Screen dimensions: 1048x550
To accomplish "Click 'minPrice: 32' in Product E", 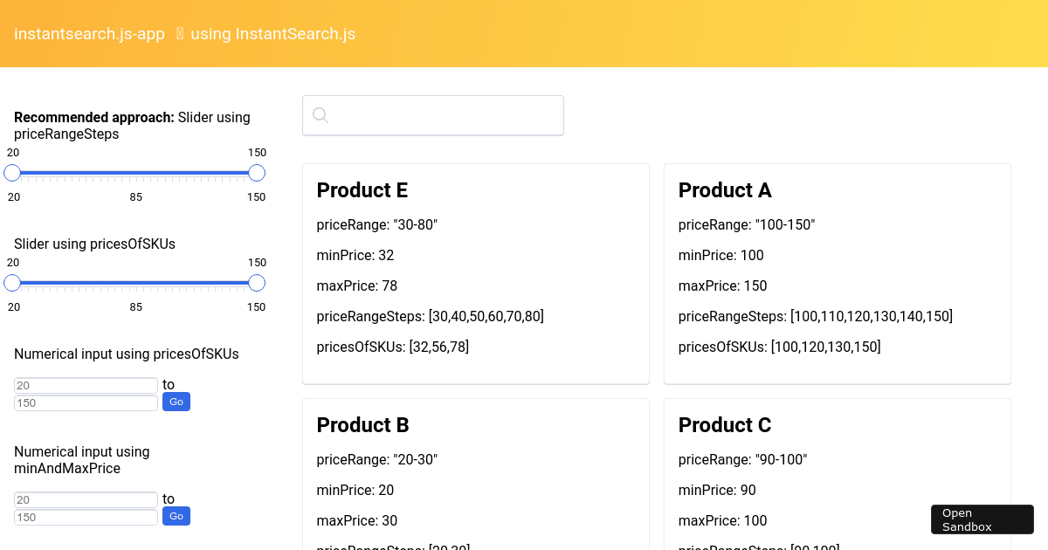I will 355,255.
